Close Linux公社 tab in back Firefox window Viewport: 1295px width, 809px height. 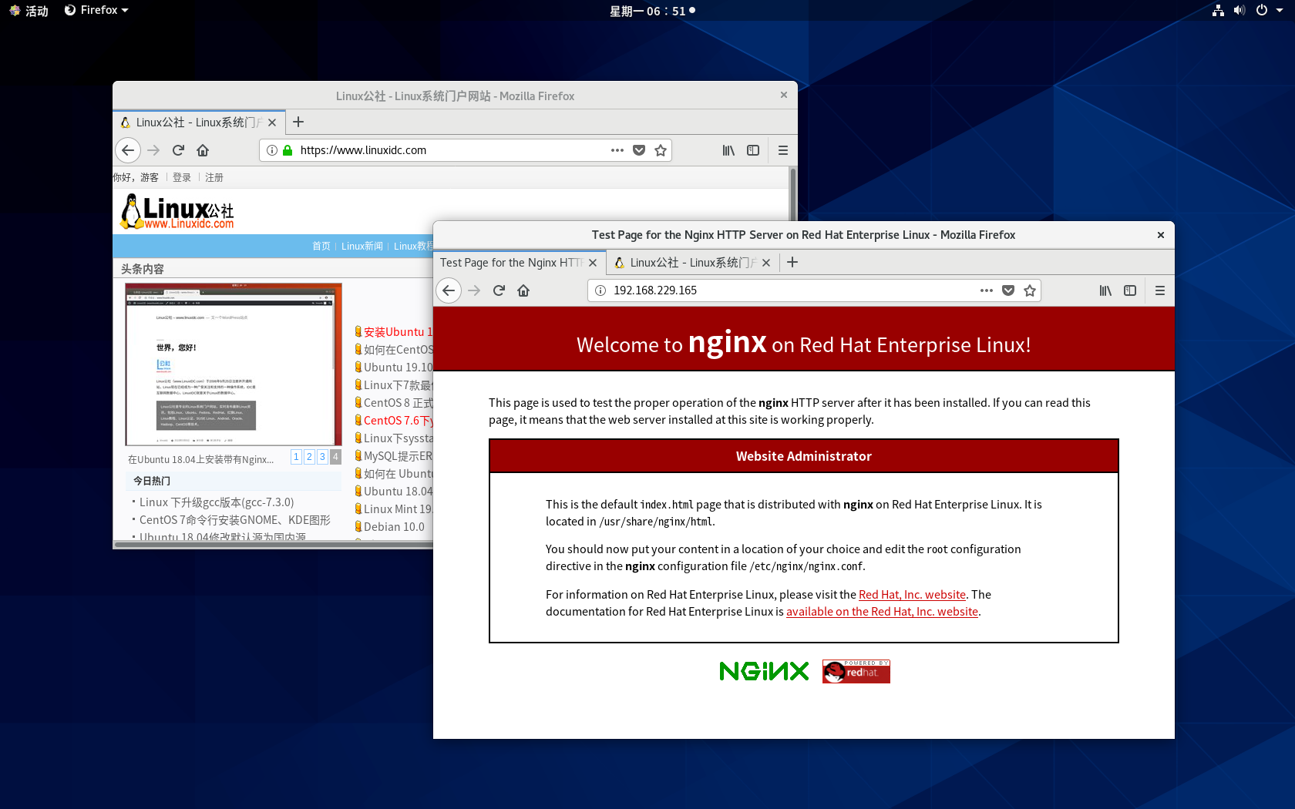pos(272,123)
